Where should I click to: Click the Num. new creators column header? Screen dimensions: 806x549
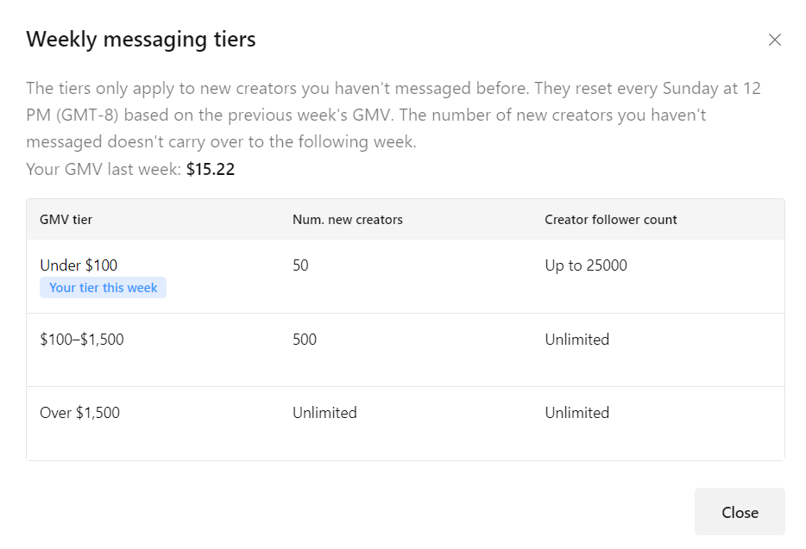348,220
